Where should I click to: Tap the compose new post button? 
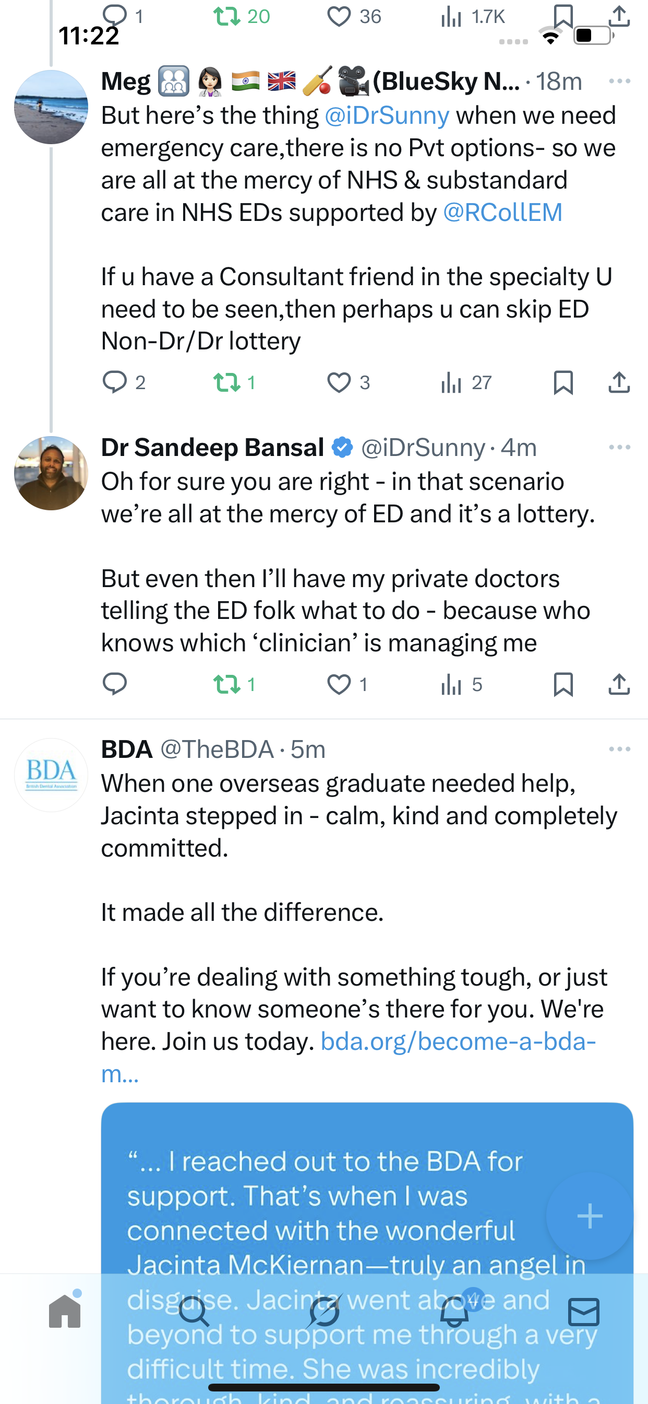590,1216
